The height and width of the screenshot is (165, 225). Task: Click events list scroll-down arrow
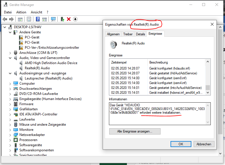click(208, 93)
